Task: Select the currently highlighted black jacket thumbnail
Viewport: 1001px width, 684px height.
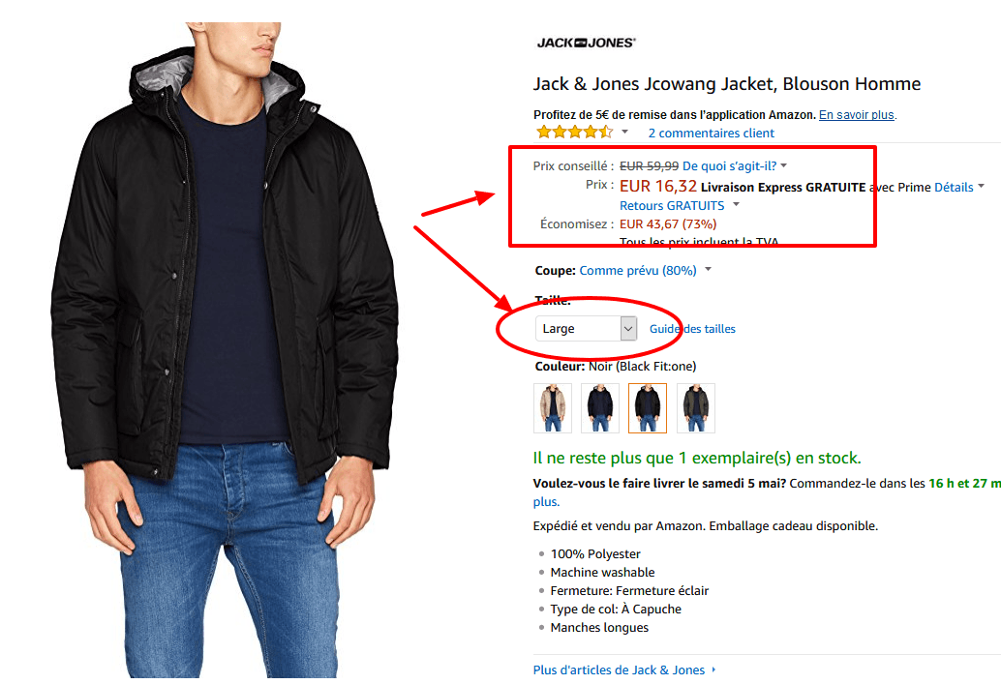Action: pyautogui.click(x=647, y=407)
